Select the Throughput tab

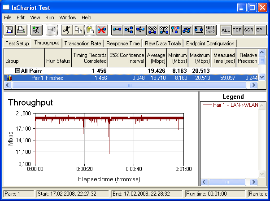(x=47, y=43)
